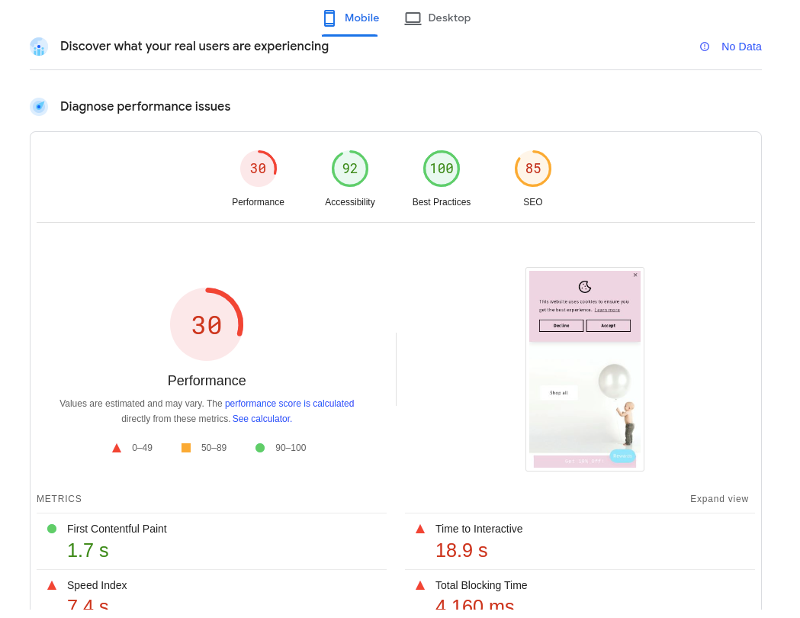Image resolution: width=800 pixels, height=618 pixels.
Task: Click the real users experience icon
Action: click(x=39, y=47)
